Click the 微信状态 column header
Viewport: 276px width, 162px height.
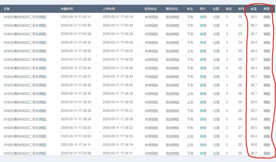click(x=172, y=9)
